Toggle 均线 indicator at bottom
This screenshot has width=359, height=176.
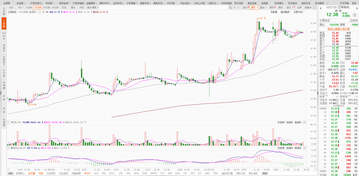click(x=41, y=174)
